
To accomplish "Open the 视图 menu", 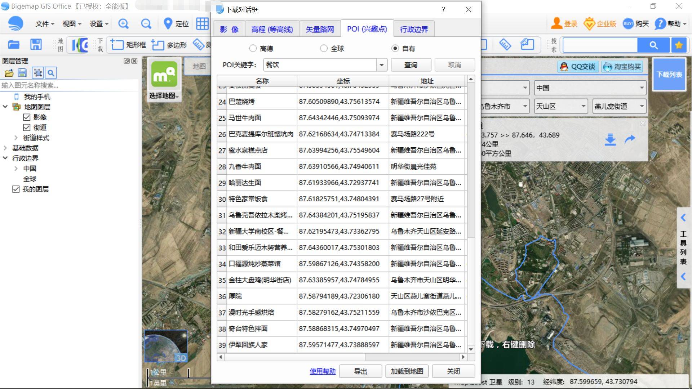I will 72,24.
